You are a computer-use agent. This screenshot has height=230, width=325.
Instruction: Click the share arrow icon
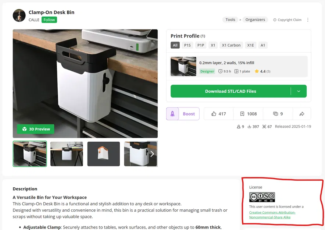pyautogui.click(x=302, y=114)
